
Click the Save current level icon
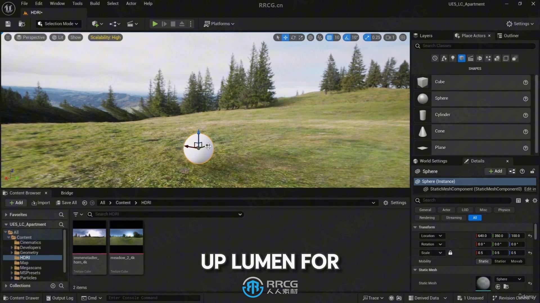8,24
